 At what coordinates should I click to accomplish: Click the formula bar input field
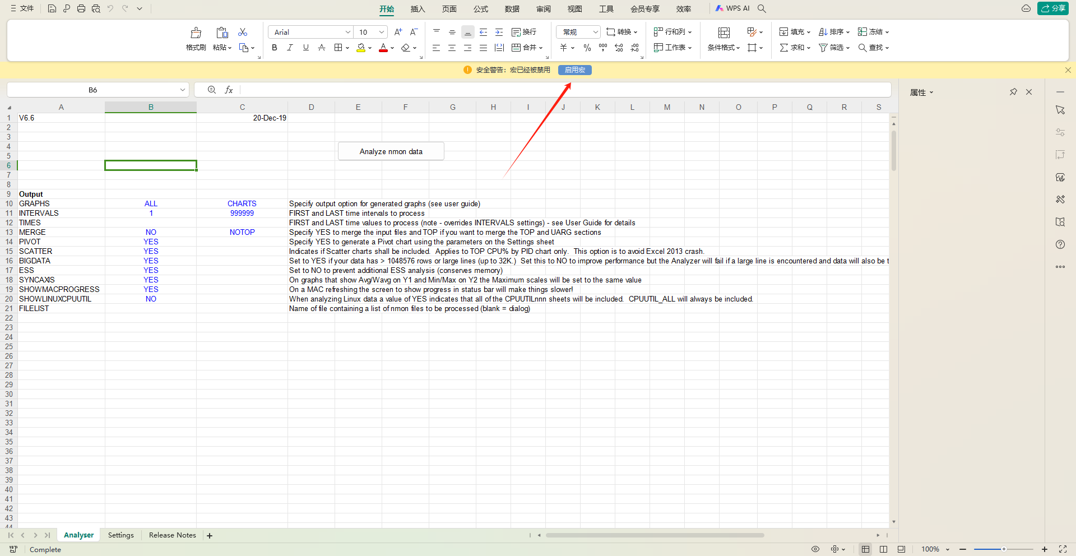click(565, 90)
